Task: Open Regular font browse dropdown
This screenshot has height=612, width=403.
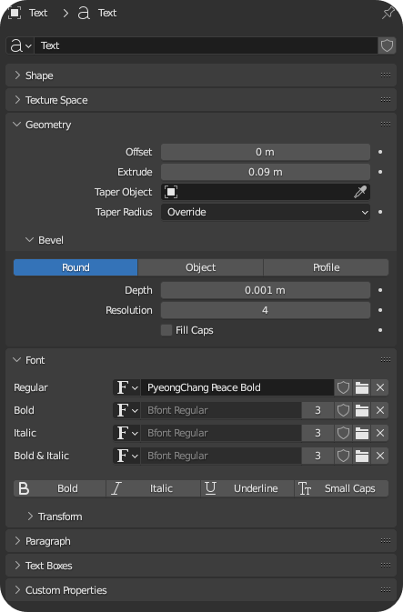Action: pyautogui.click(x=127, y=387)
